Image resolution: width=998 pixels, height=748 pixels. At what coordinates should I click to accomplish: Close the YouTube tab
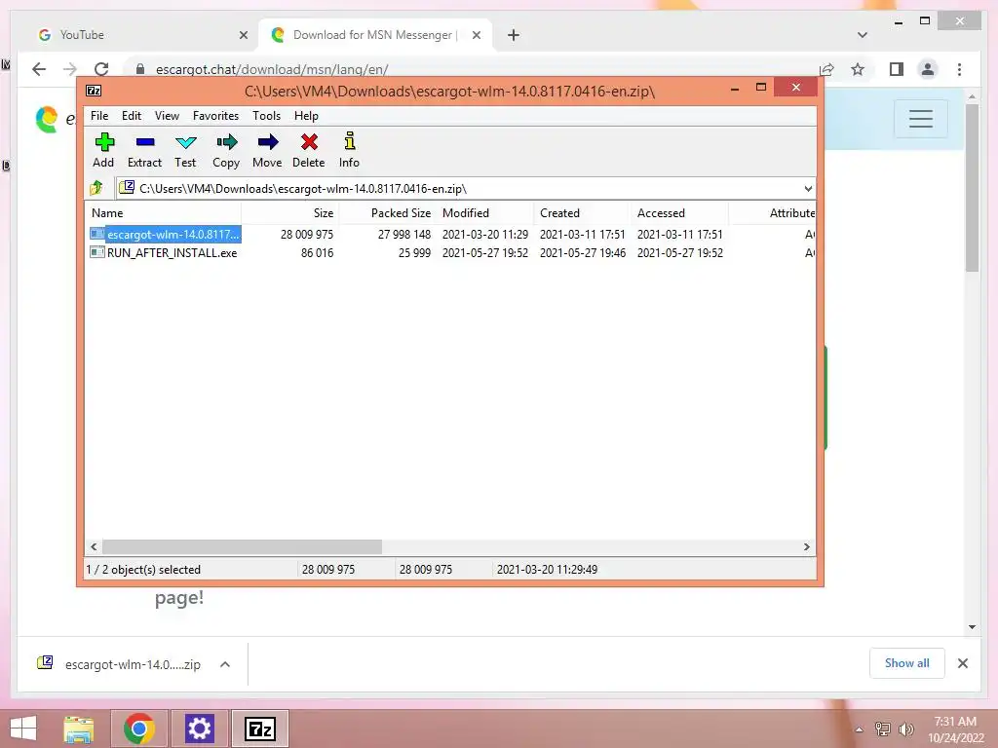click(243, 35)
